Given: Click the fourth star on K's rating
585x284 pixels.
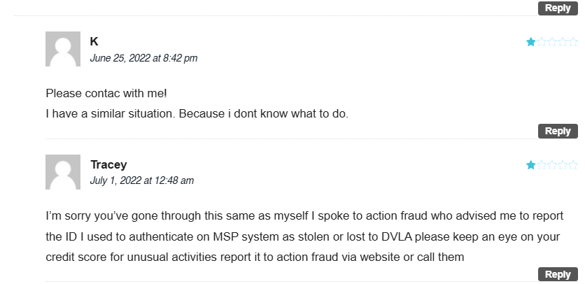Looking at the screenshot, I should [562, 42].
